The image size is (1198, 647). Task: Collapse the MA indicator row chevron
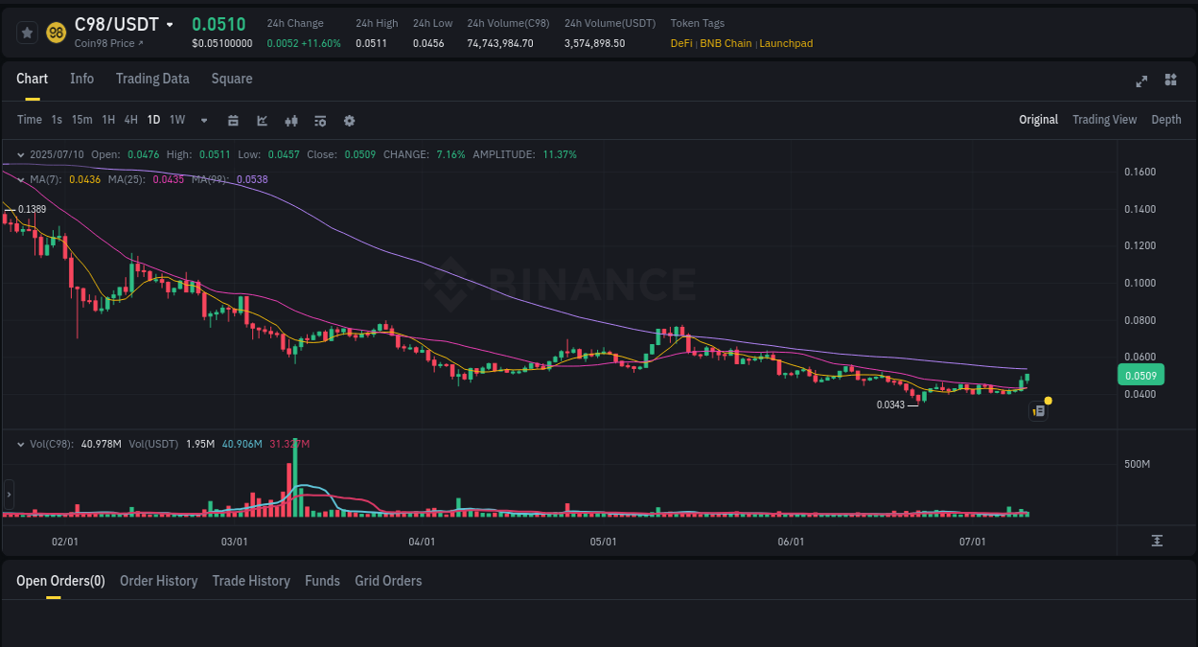[19, 179]
